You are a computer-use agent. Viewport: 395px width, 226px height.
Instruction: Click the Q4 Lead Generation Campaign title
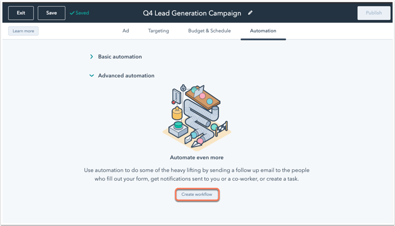click(x=192, y=13)
